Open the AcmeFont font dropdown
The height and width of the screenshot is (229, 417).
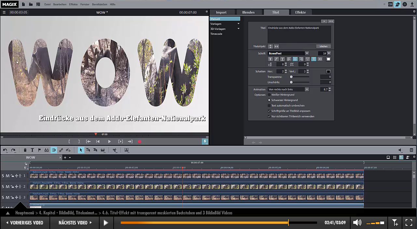tap(307, 53)
